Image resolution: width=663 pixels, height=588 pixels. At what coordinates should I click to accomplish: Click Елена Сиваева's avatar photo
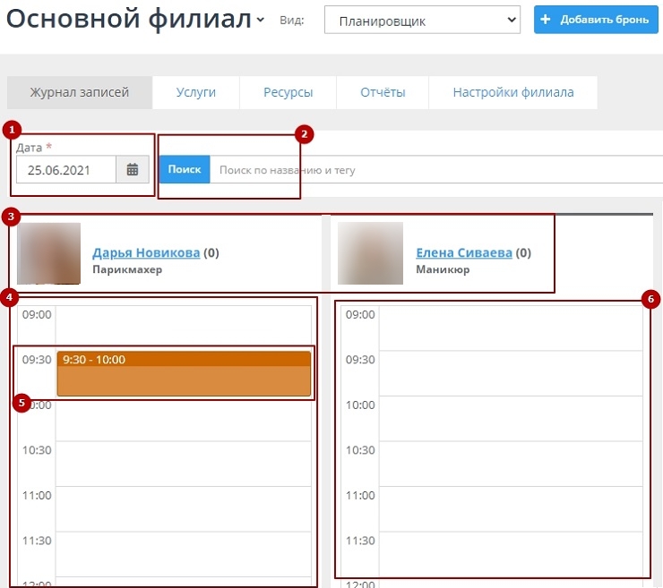(x=370, y=254)
